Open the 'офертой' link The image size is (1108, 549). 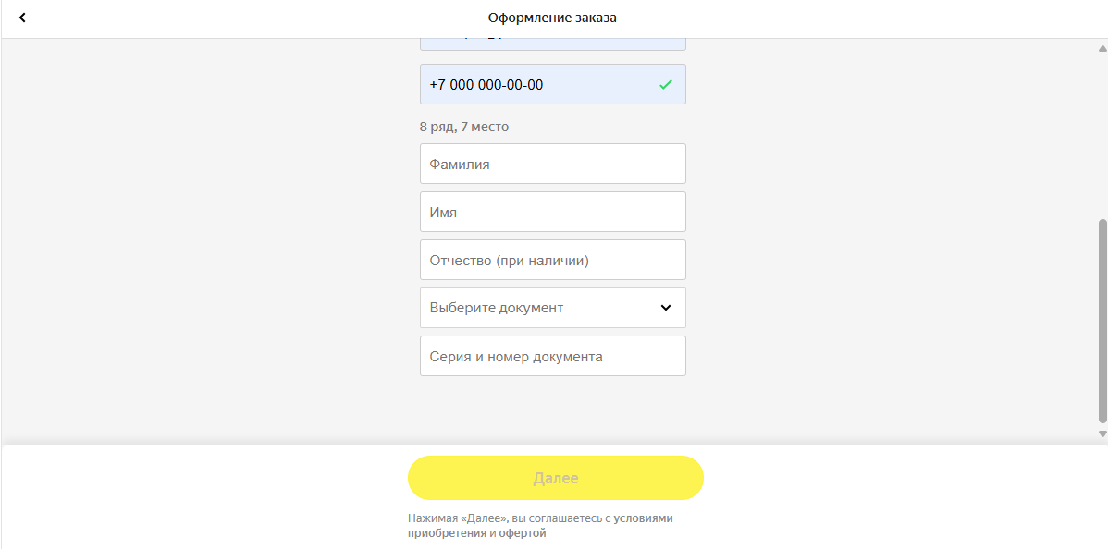pos(523,533)
